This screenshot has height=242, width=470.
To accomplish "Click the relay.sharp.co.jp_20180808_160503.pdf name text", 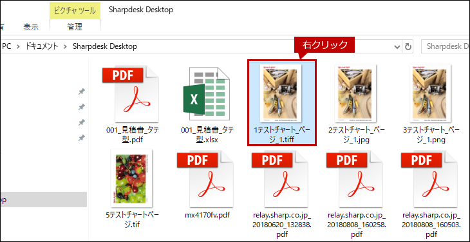I will coord(431,225).
